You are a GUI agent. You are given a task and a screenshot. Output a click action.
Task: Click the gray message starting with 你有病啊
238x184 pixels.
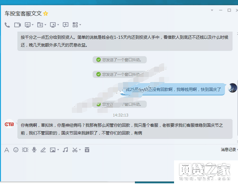[x=125, y=129]
